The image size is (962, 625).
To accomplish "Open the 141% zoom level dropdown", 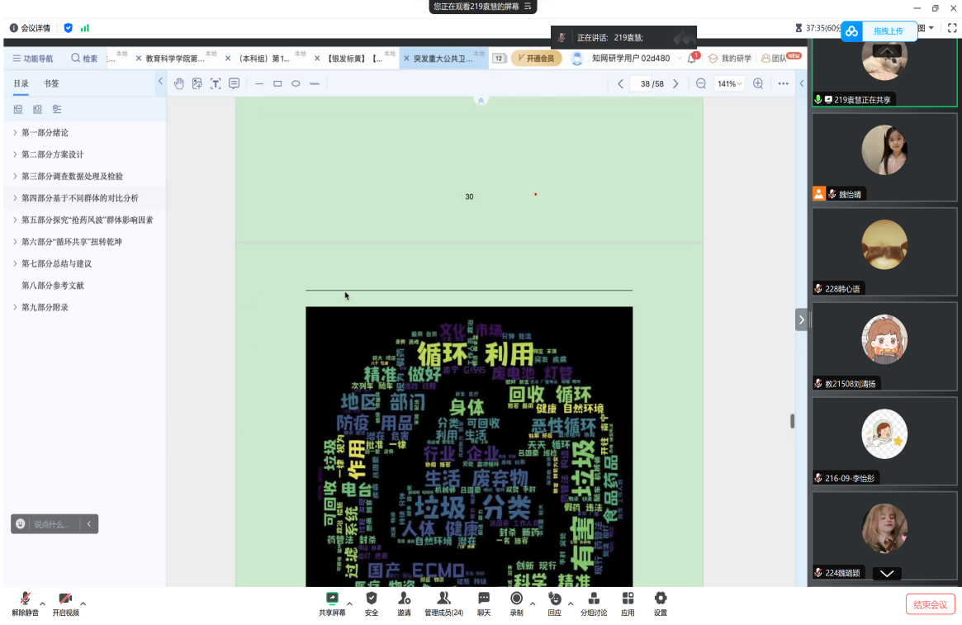I will tap(729, 83).
